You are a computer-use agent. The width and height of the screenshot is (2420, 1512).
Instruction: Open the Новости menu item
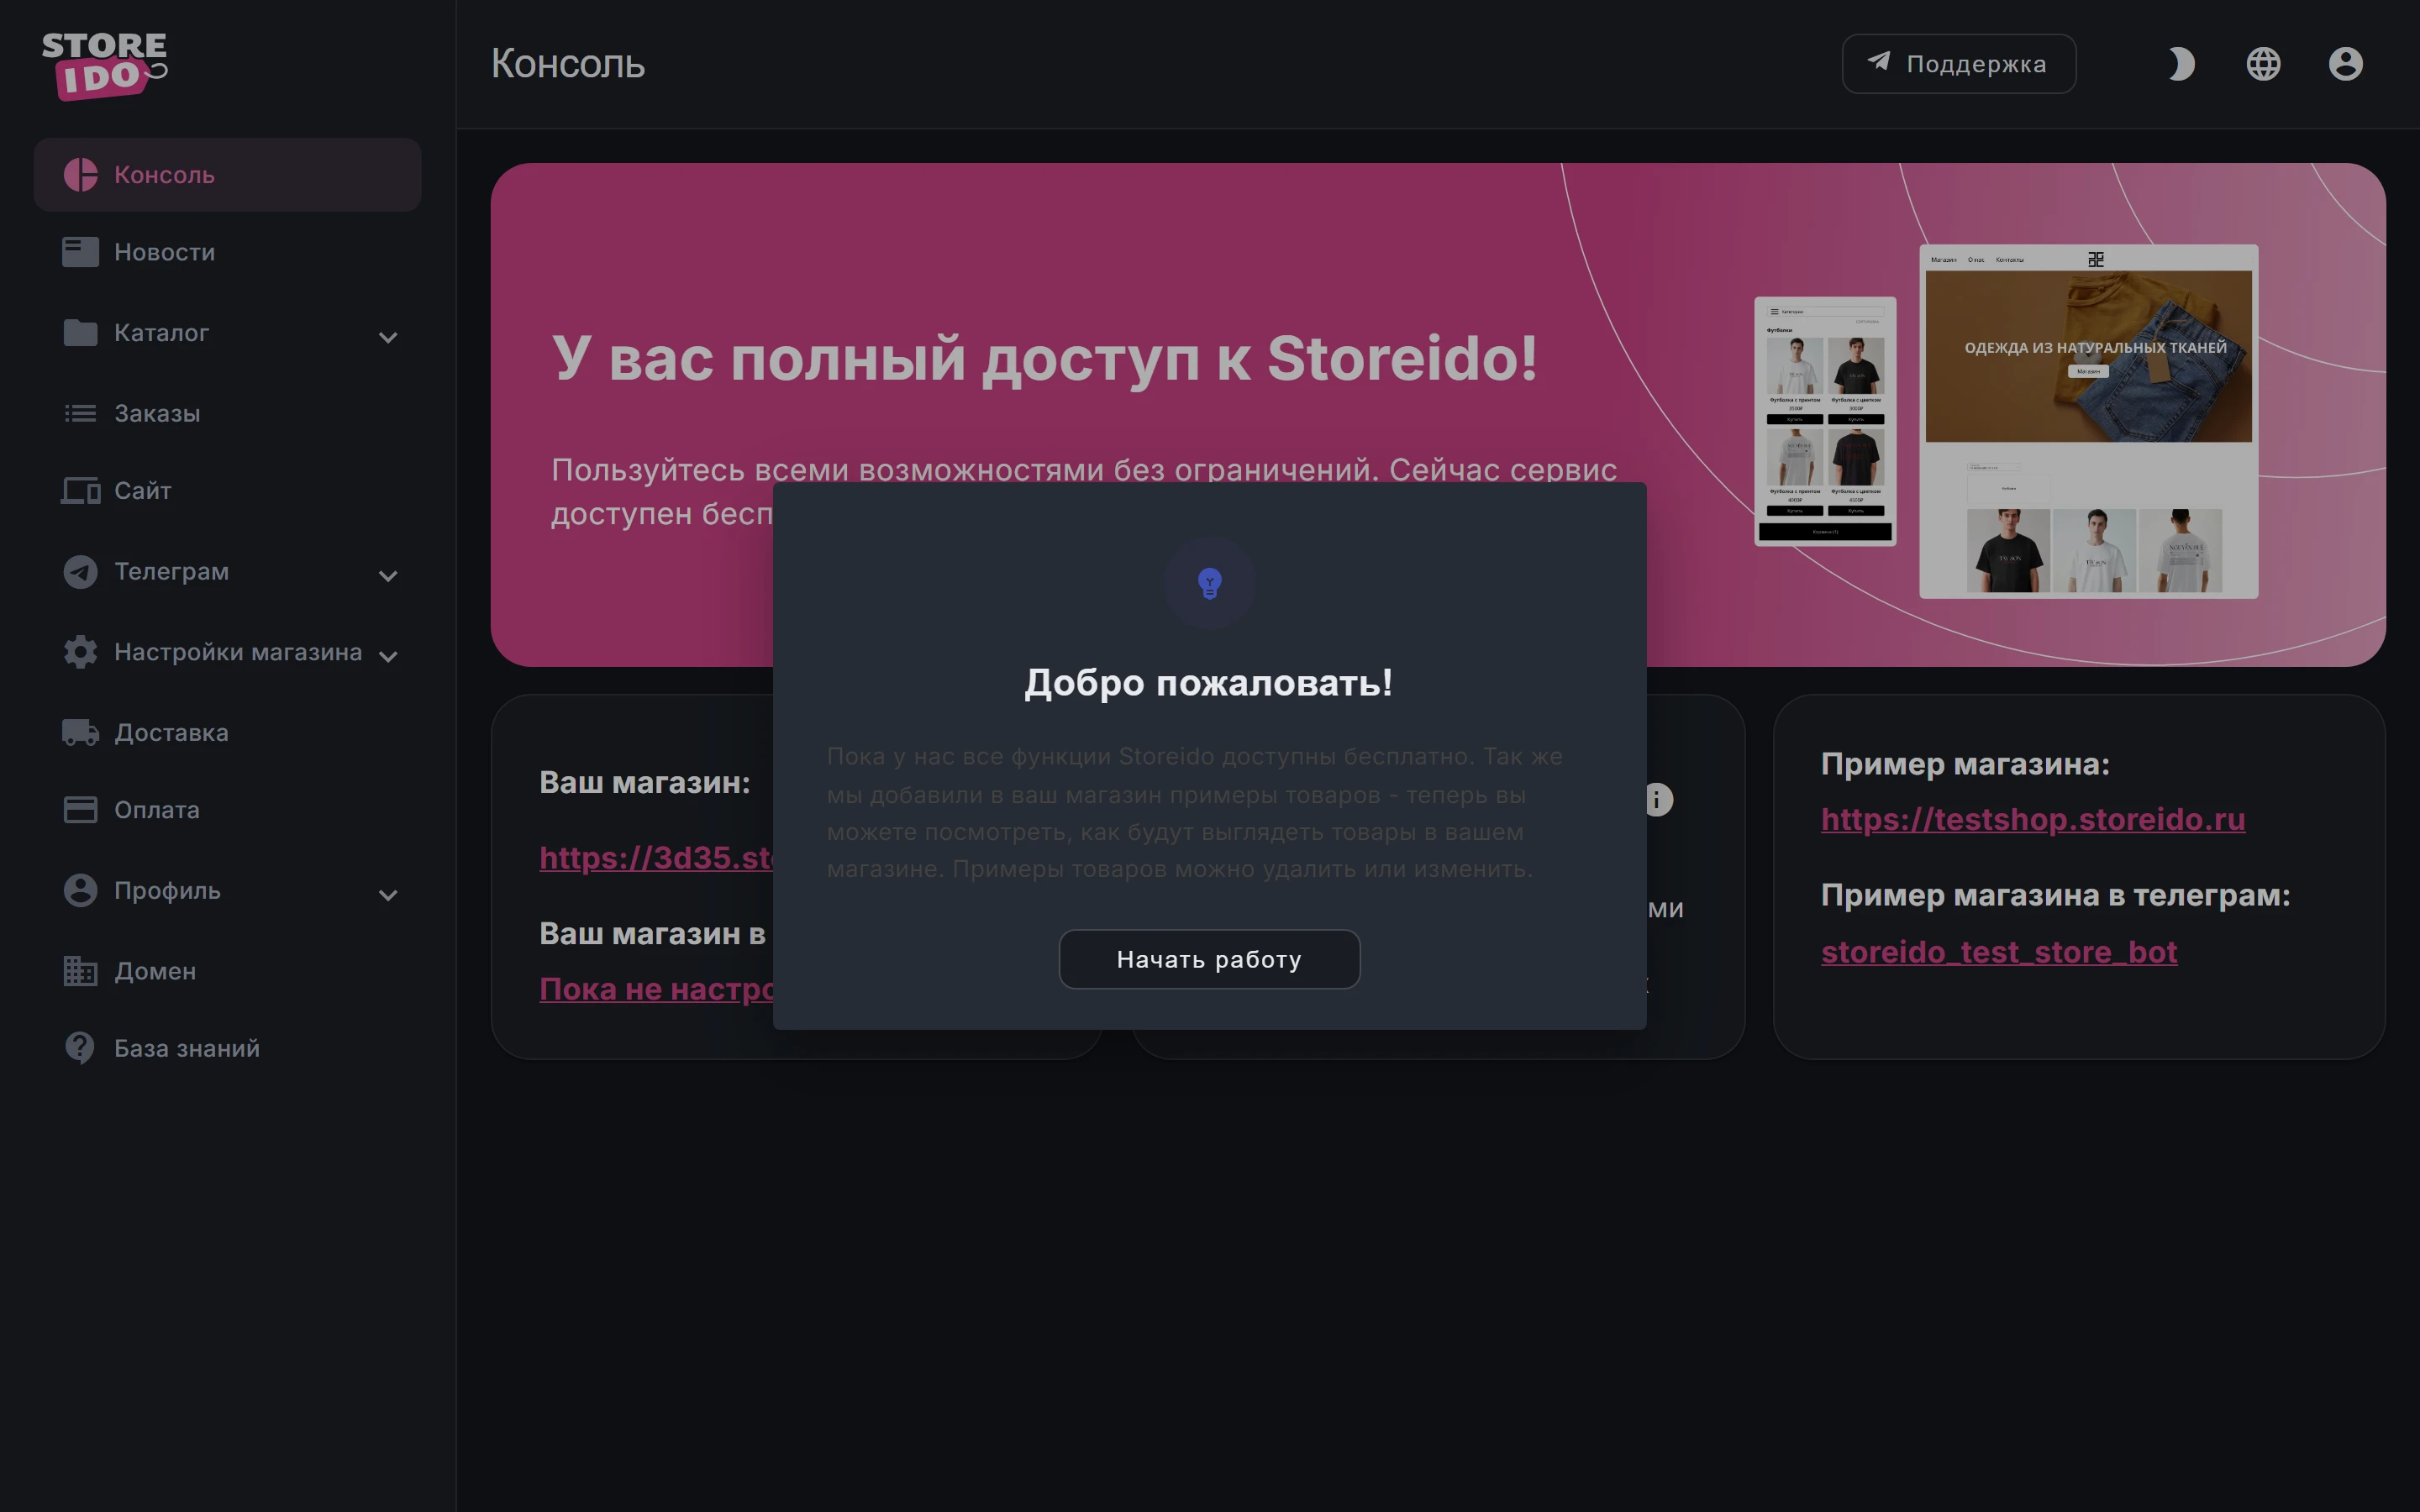click(x=227, y=252)
